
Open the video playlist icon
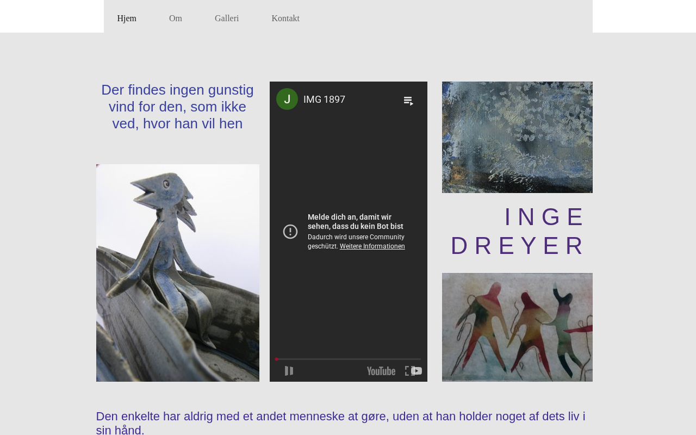pyautogui.click(x=408, y=101)
